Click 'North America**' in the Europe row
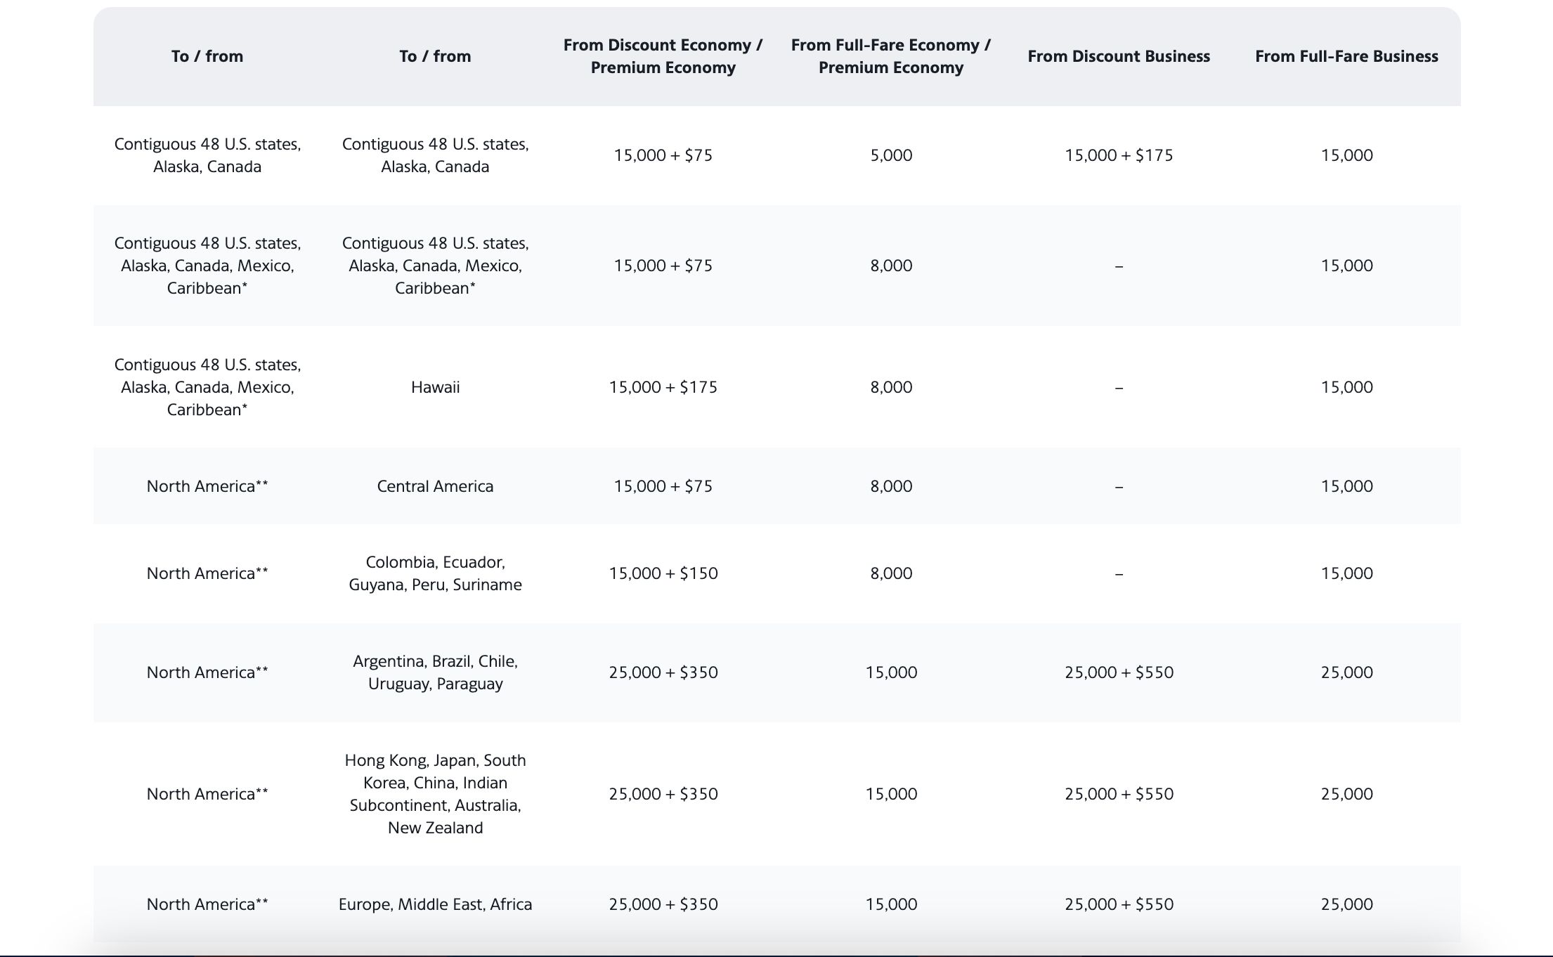This screenshot has width=1553, height=957. [207, 904]
